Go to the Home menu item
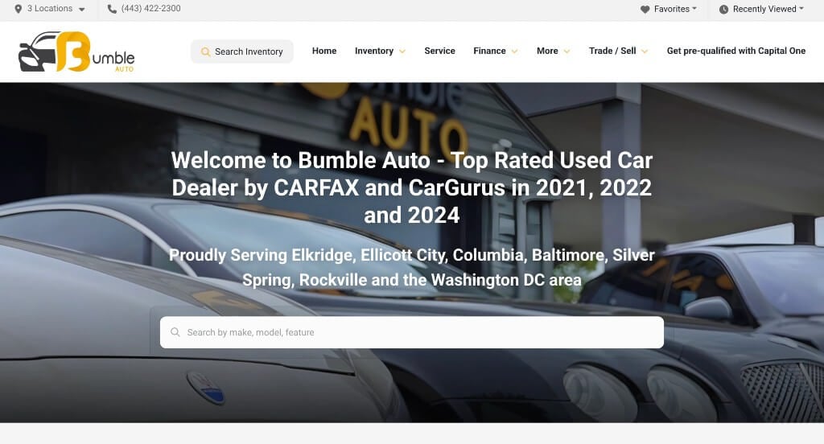This screenshot has width=824, height=444. pyautogui.click(x=324, y=51)
